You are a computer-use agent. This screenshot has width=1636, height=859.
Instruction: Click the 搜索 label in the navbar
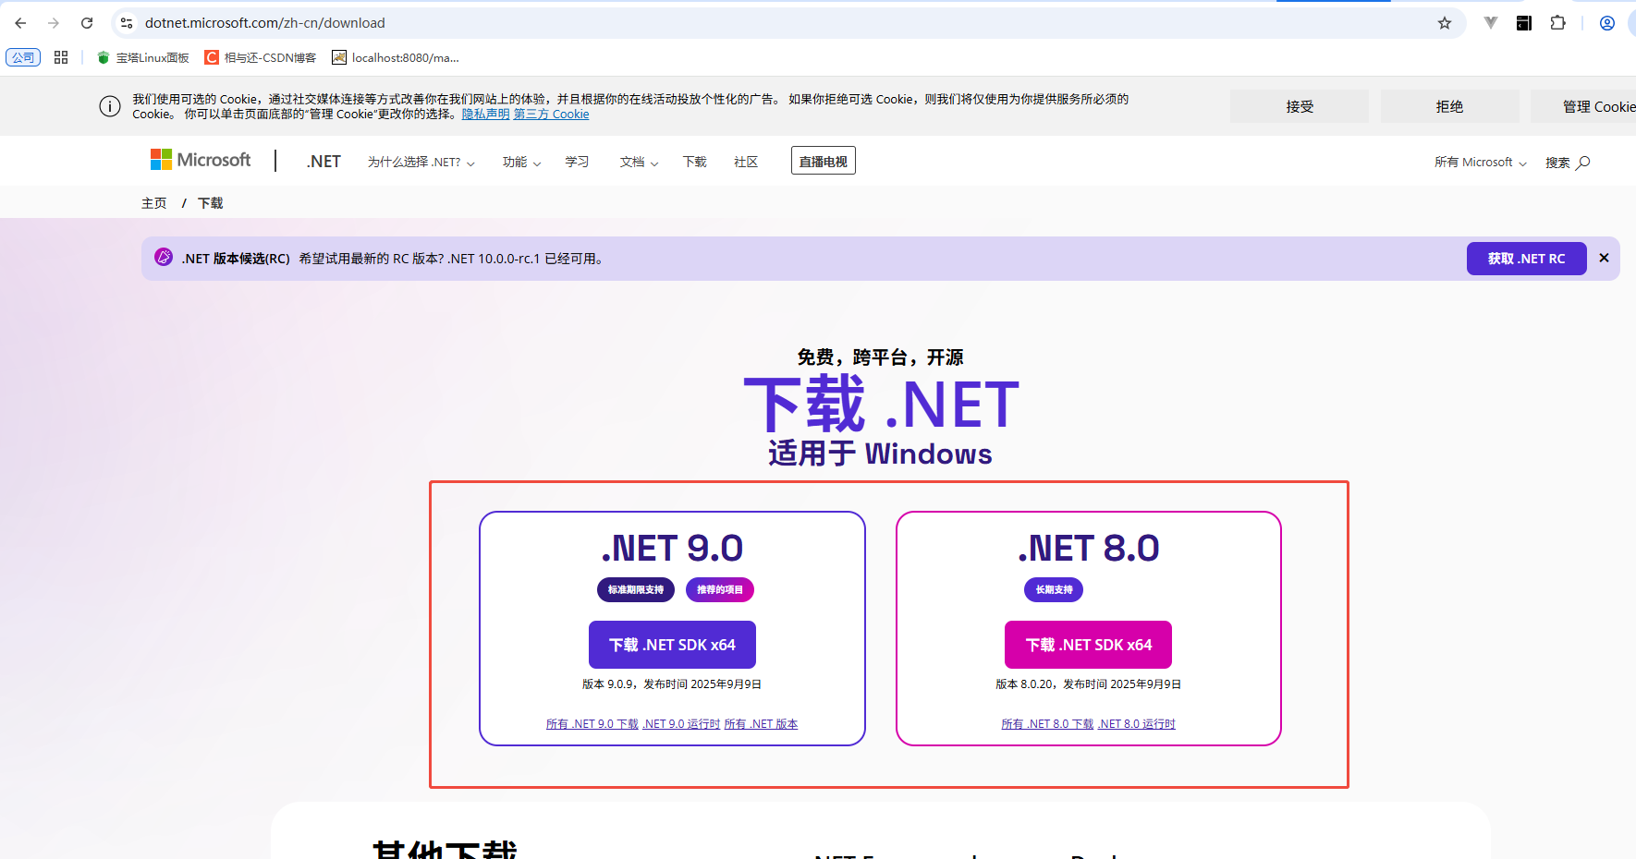pos(1557,163)
